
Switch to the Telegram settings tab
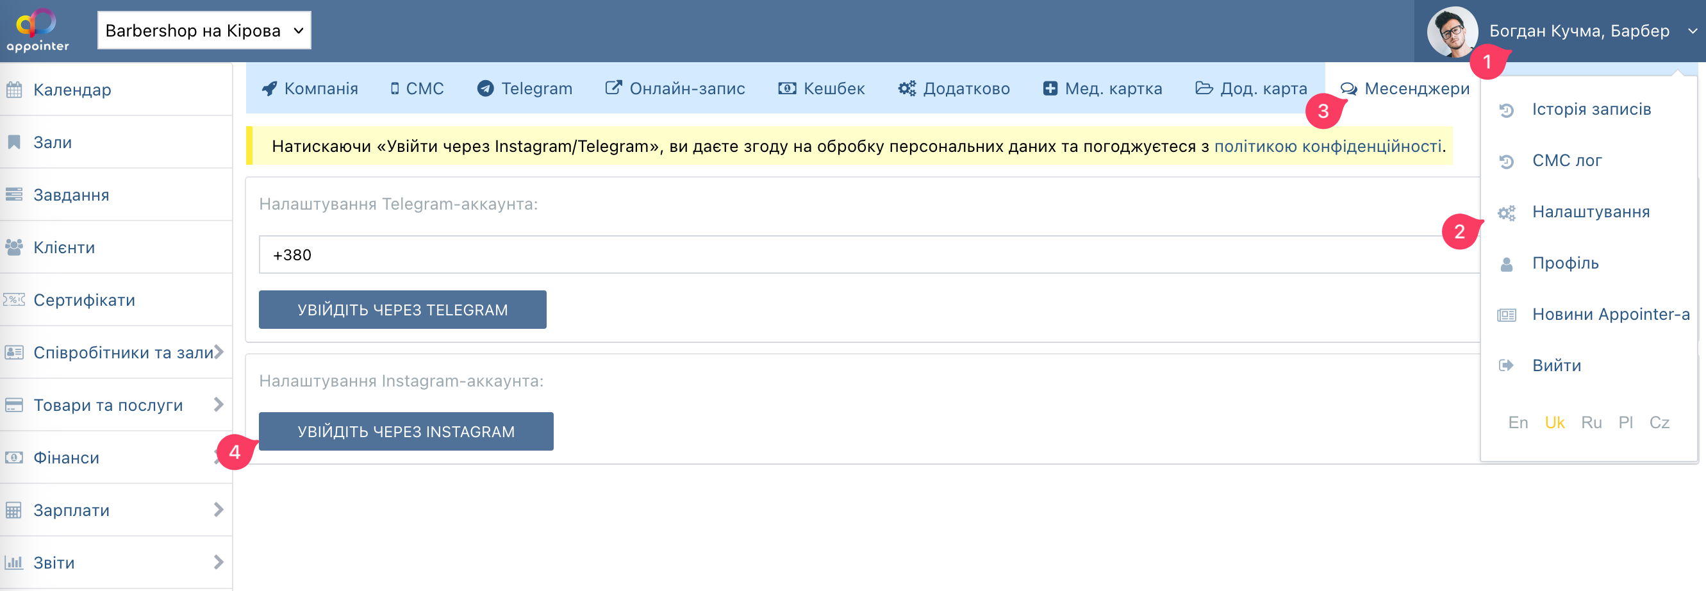[x=524, y=89]
